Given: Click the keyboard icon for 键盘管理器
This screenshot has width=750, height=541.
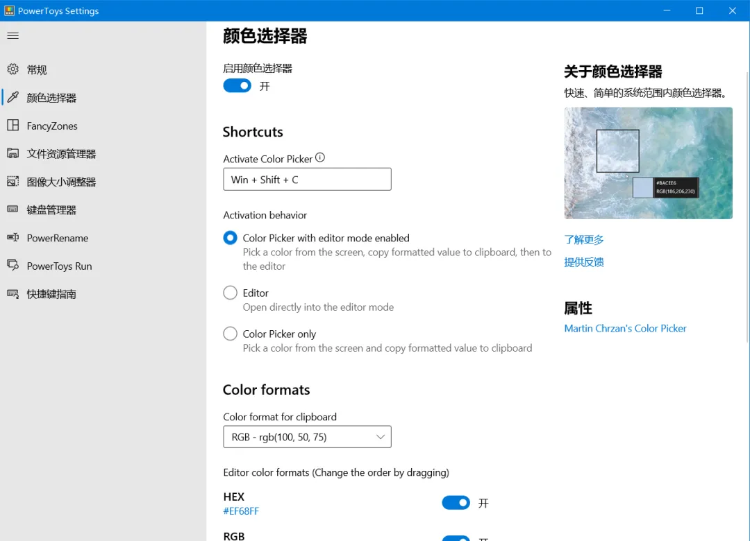Looking at the screenshot, I should point(13,209).
